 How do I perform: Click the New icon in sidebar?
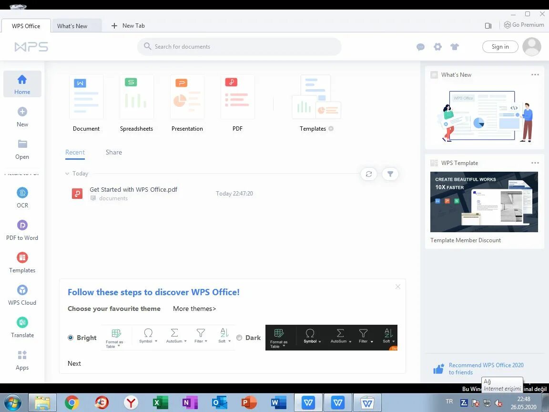coord(22,112)
